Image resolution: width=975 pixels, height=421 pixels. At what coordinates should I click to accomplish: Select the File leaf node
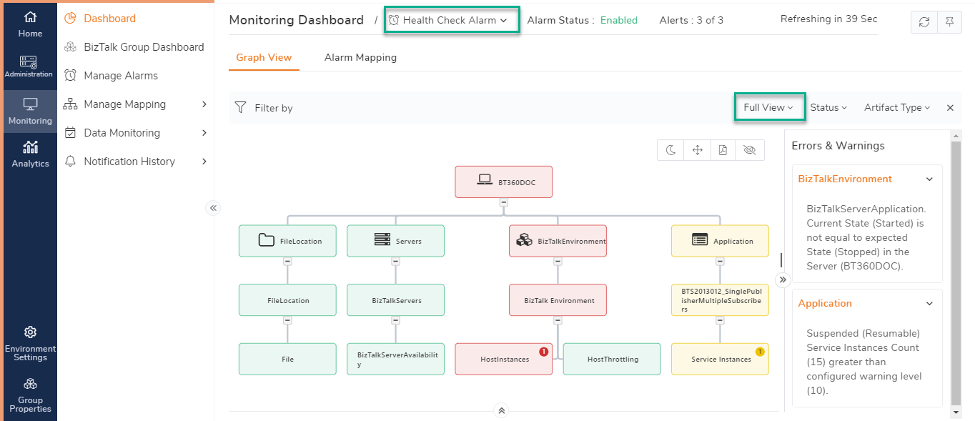coord(287,359)
